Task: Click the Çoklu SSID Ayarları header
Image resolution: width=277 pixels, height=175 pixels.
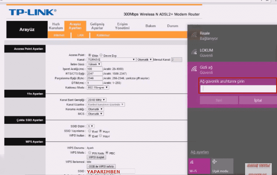Action: coord(25,120)
